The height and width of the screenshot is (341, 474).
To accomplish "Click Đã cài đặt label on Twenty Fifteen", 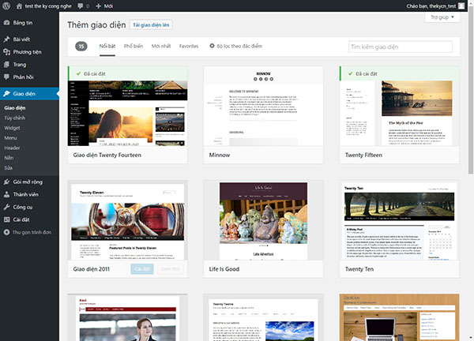I will 367,73.
